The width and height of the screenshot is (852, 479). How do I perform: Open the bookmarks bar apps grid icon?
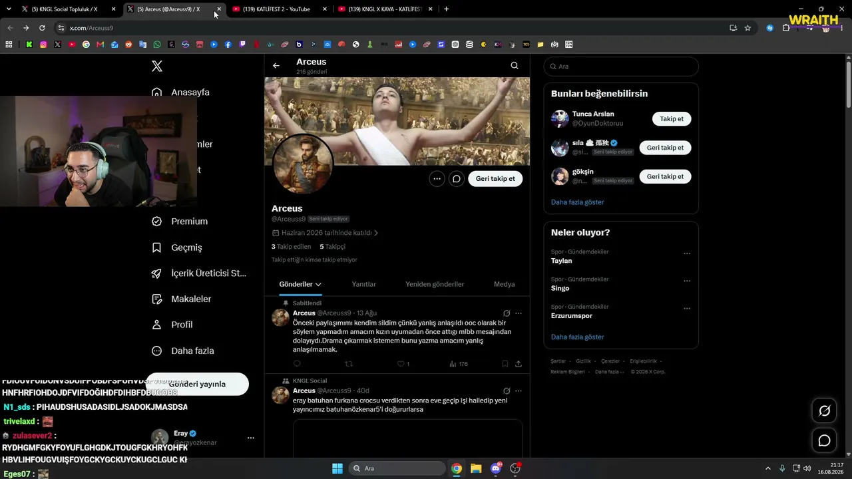[x=9, y=45]
